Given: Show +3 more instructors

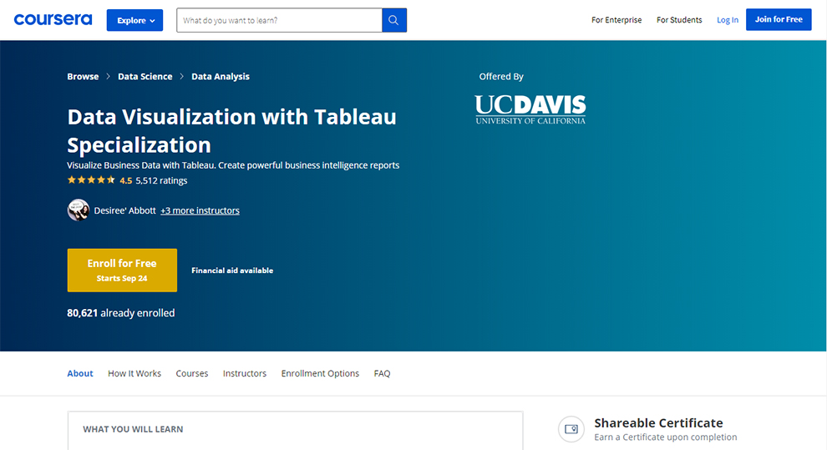Looking at the screenshot, I should point(200,210).
